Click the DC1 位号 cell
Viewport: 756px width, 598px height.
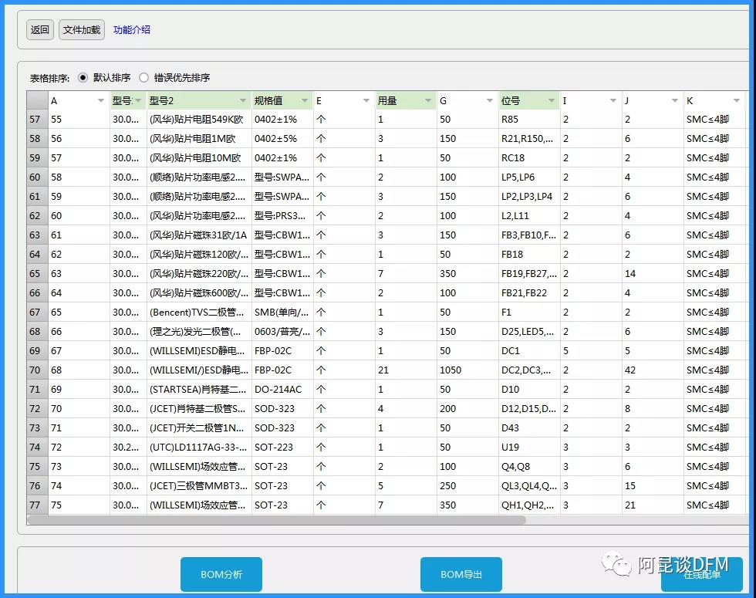[x=529, y=350]
